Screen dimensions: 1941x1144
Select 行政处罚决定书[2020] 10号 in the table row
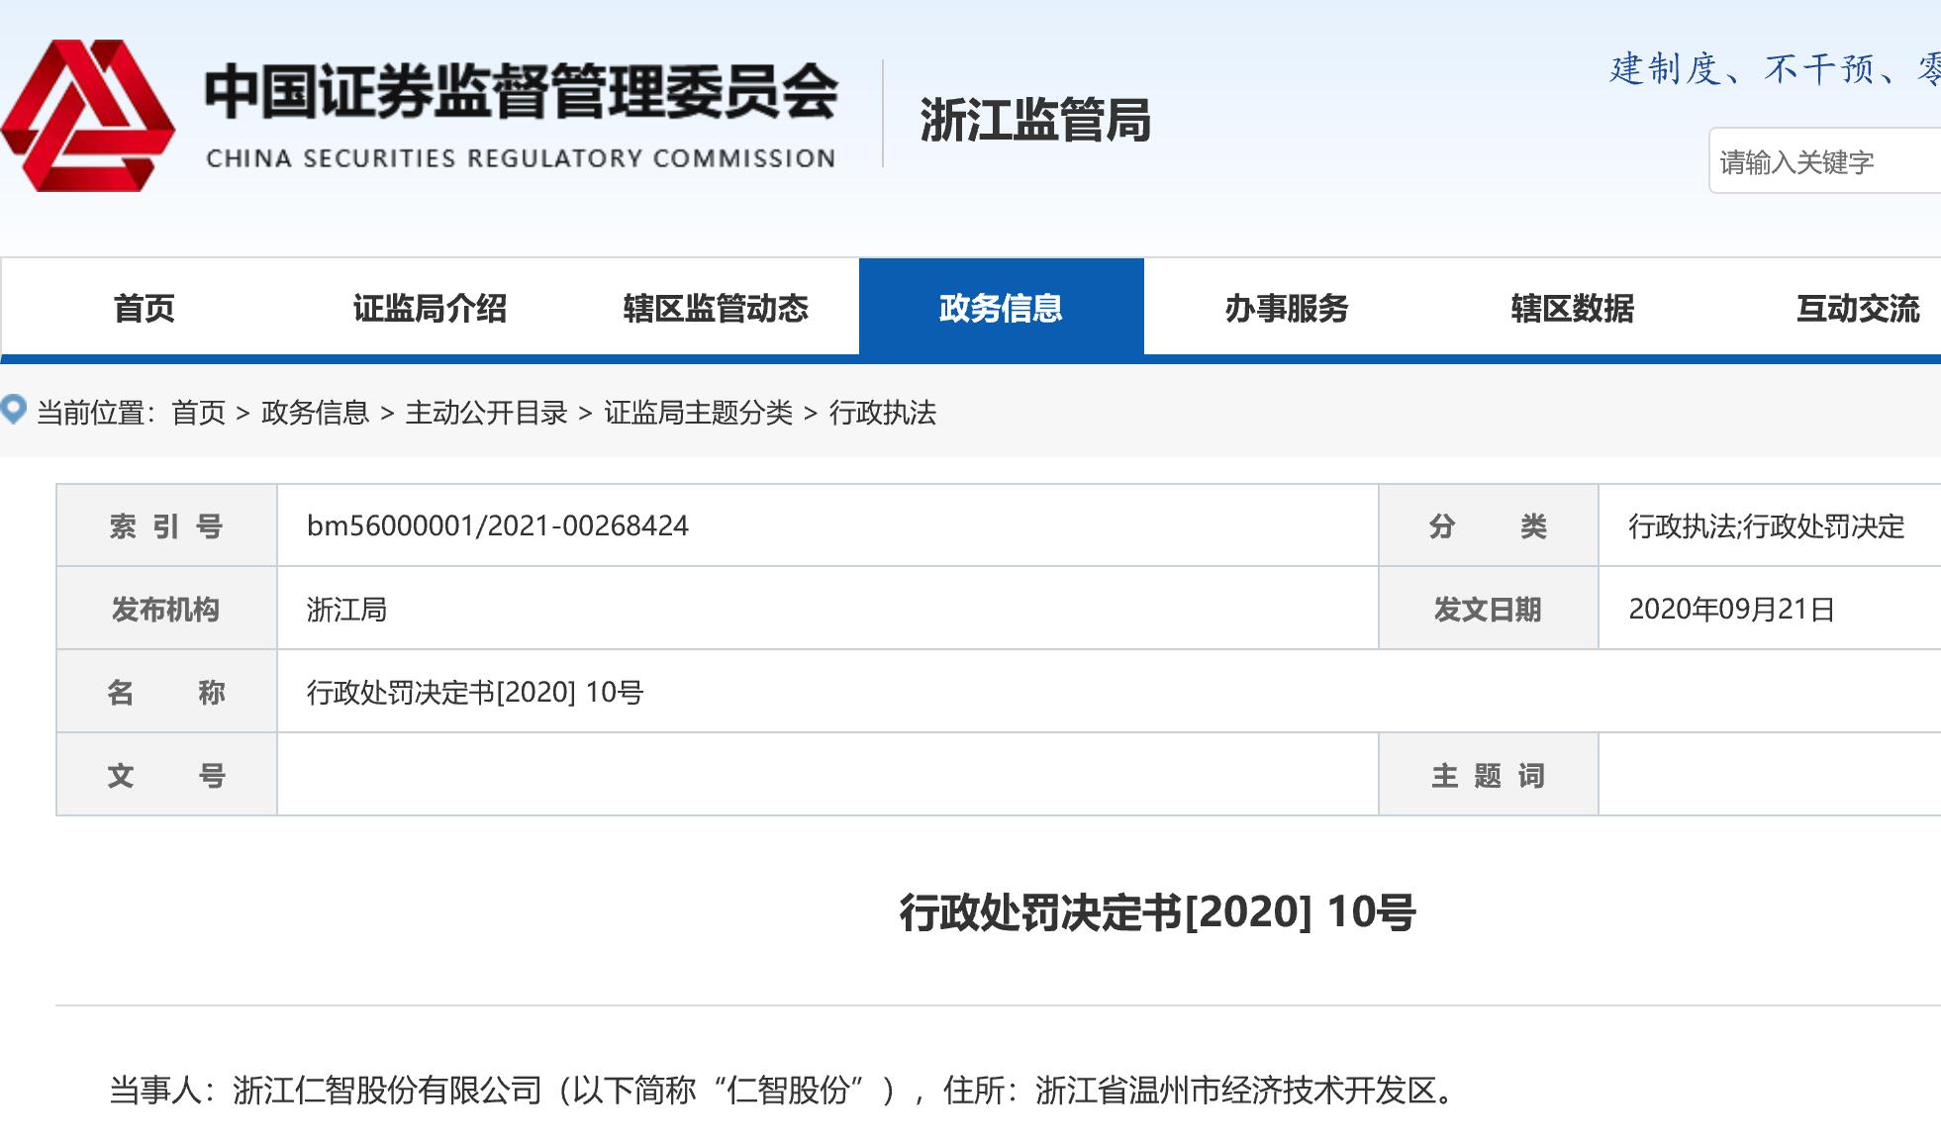(475, 692)
